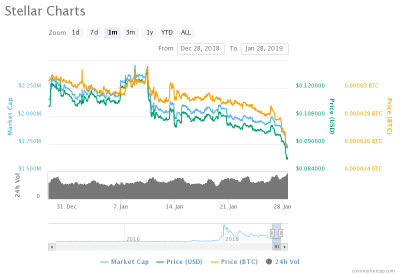Select the 3m zoom range
The width and height of the screenshot is (400, 275).
point(130,32)
